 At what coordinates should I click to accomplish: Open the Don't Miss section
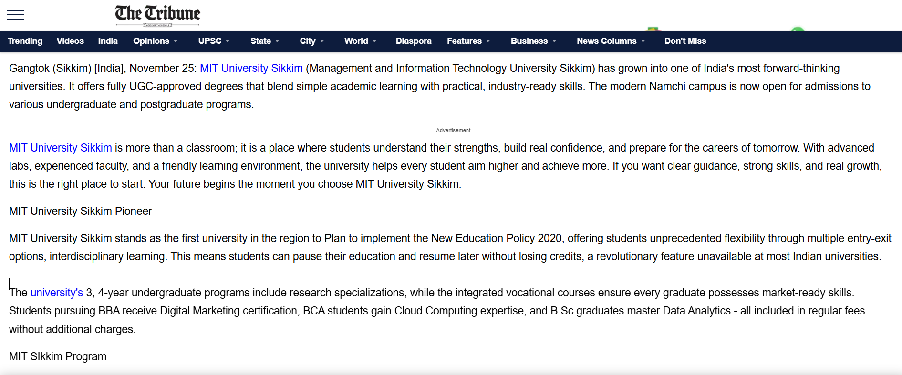[685, 41]
